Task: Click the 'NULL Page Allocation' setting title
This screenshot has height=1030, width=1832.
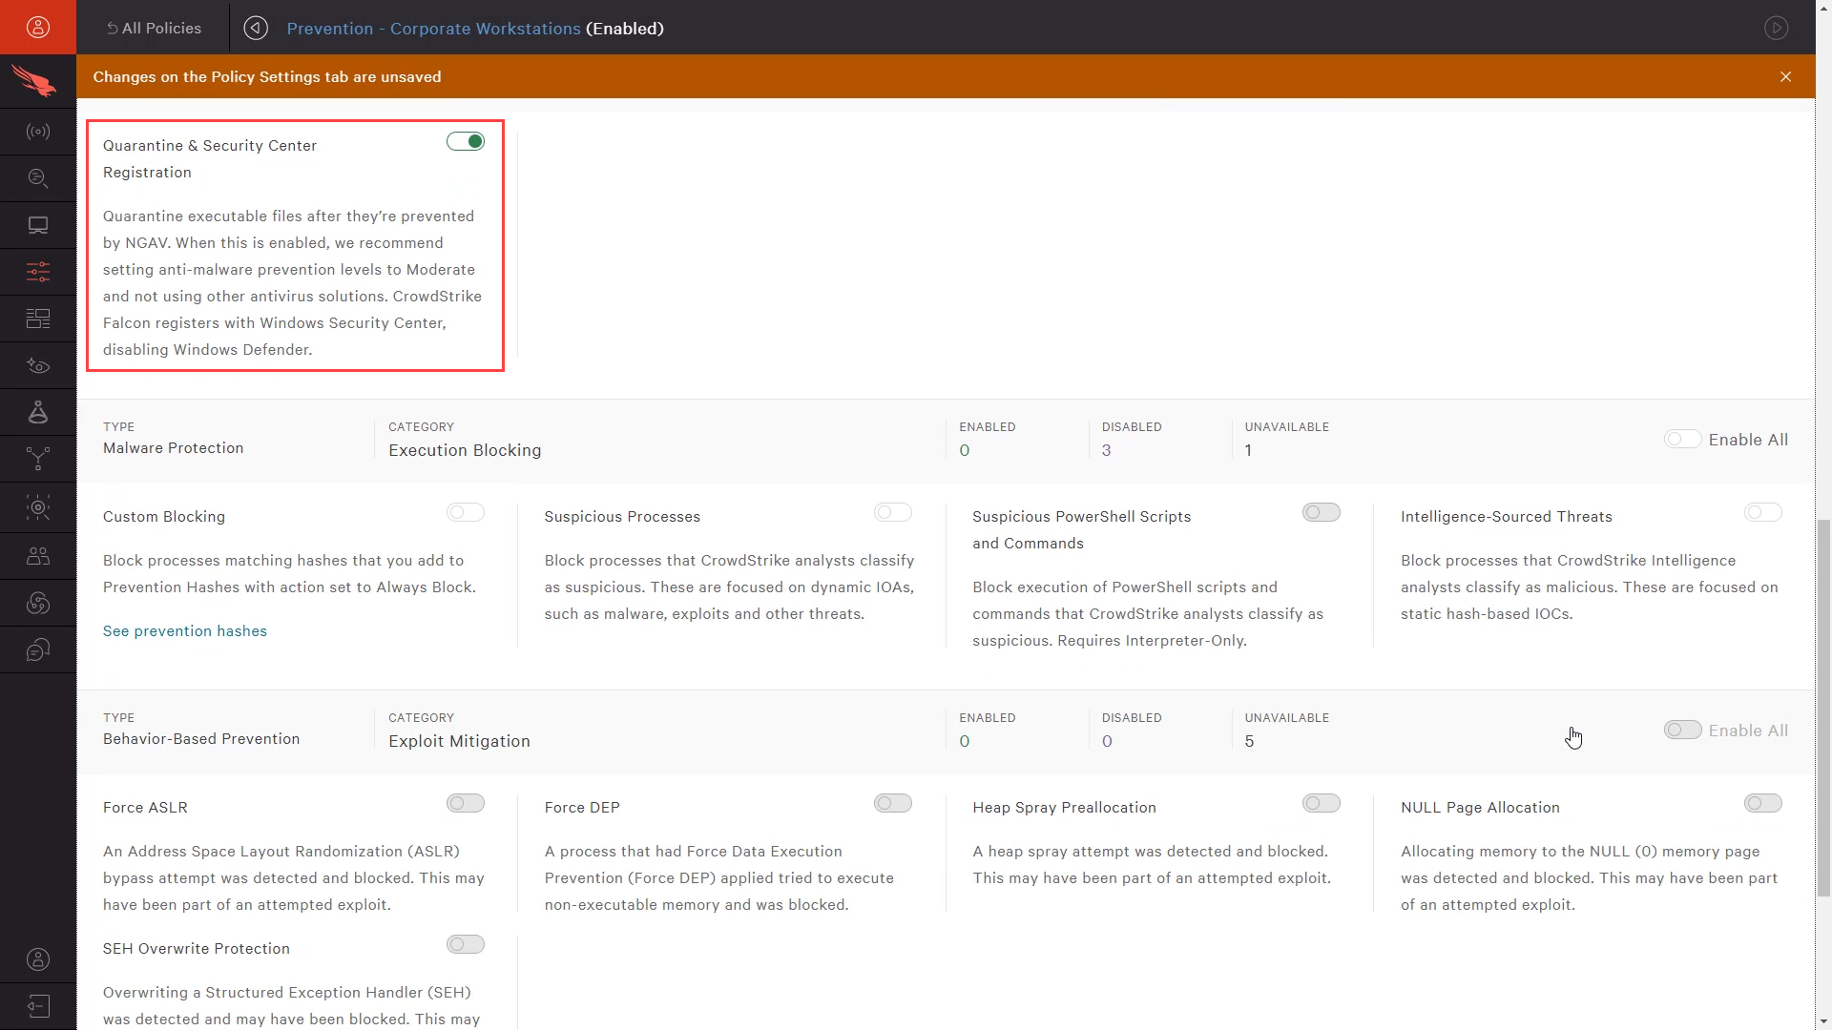Action: pyautogui.click(x=1480, y=807)
